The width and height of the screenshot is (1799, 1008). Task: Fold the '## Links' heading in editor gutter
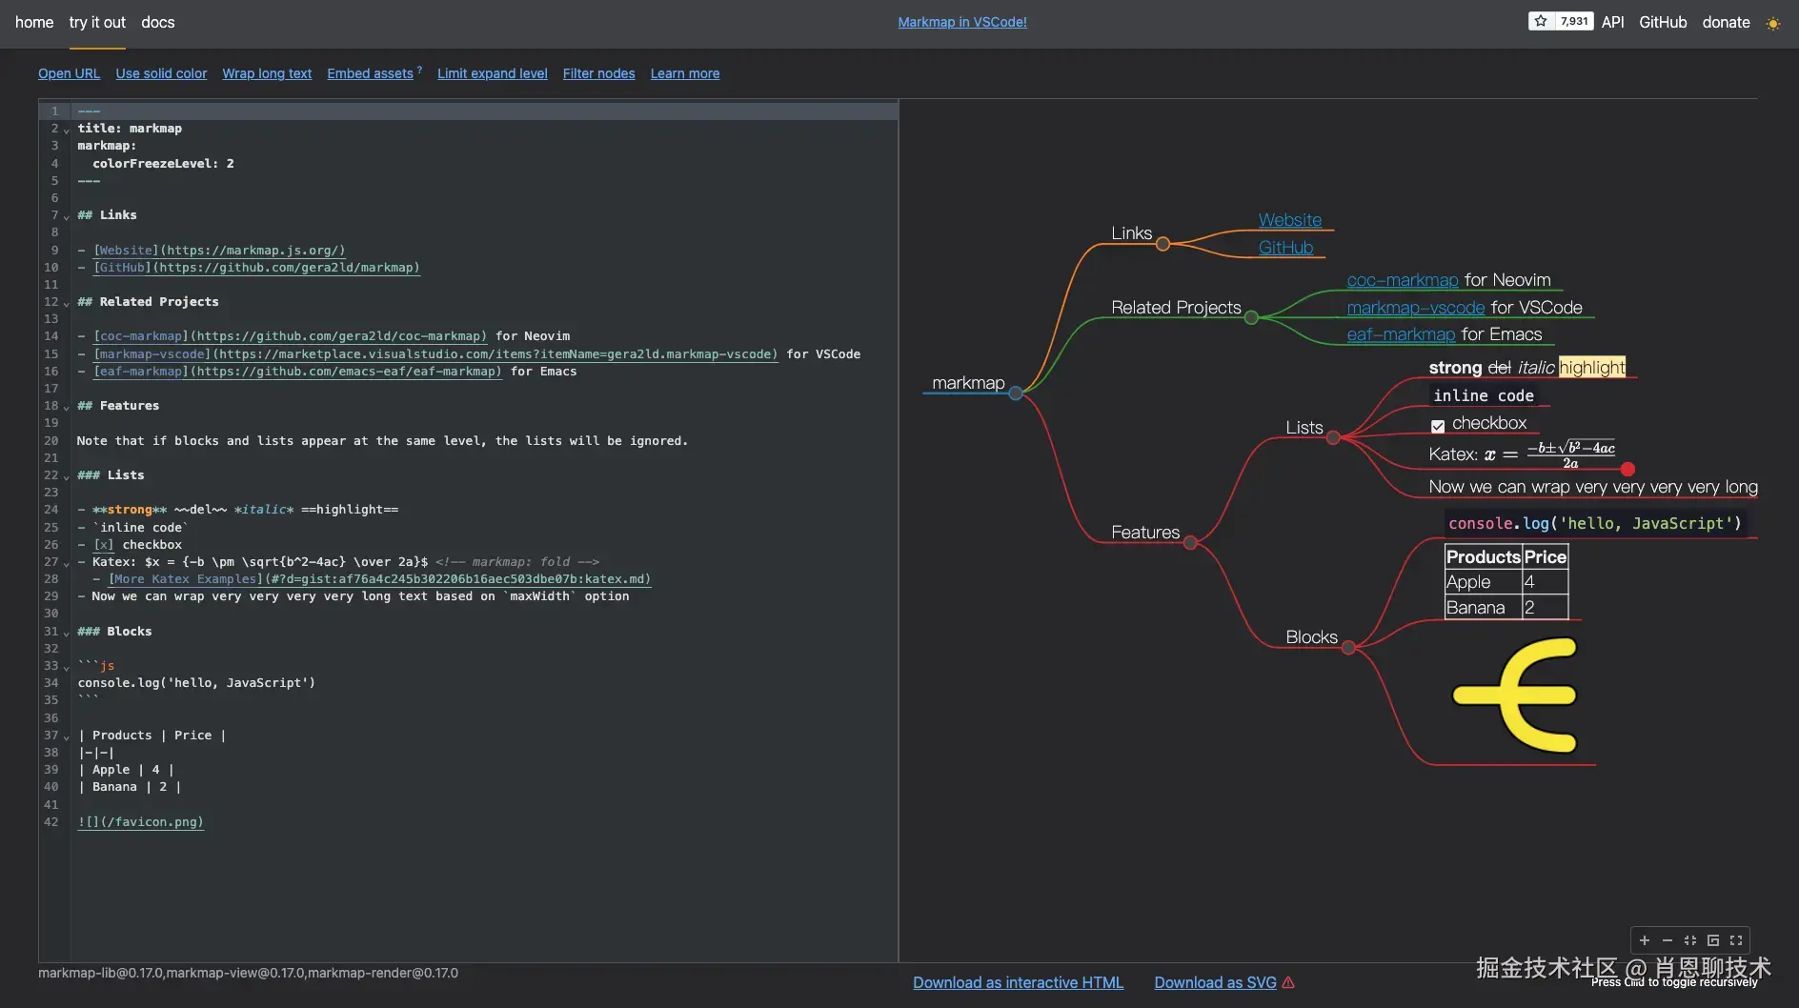[x=66, y=216]
